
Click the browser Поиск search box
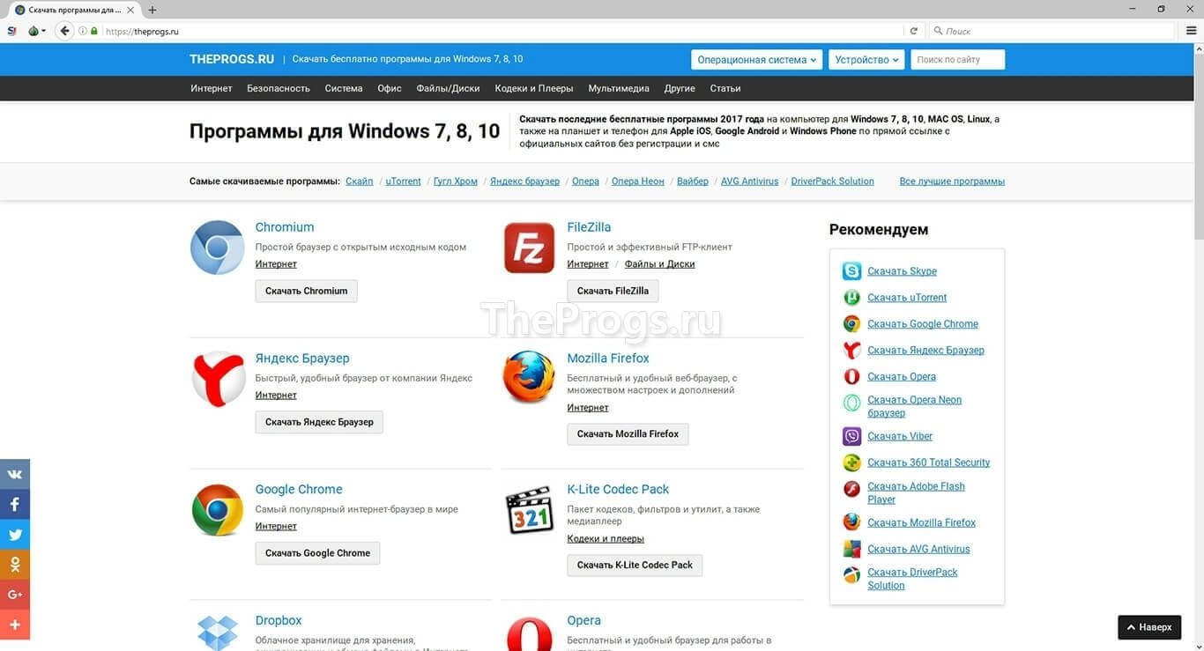click(1052, 31)
